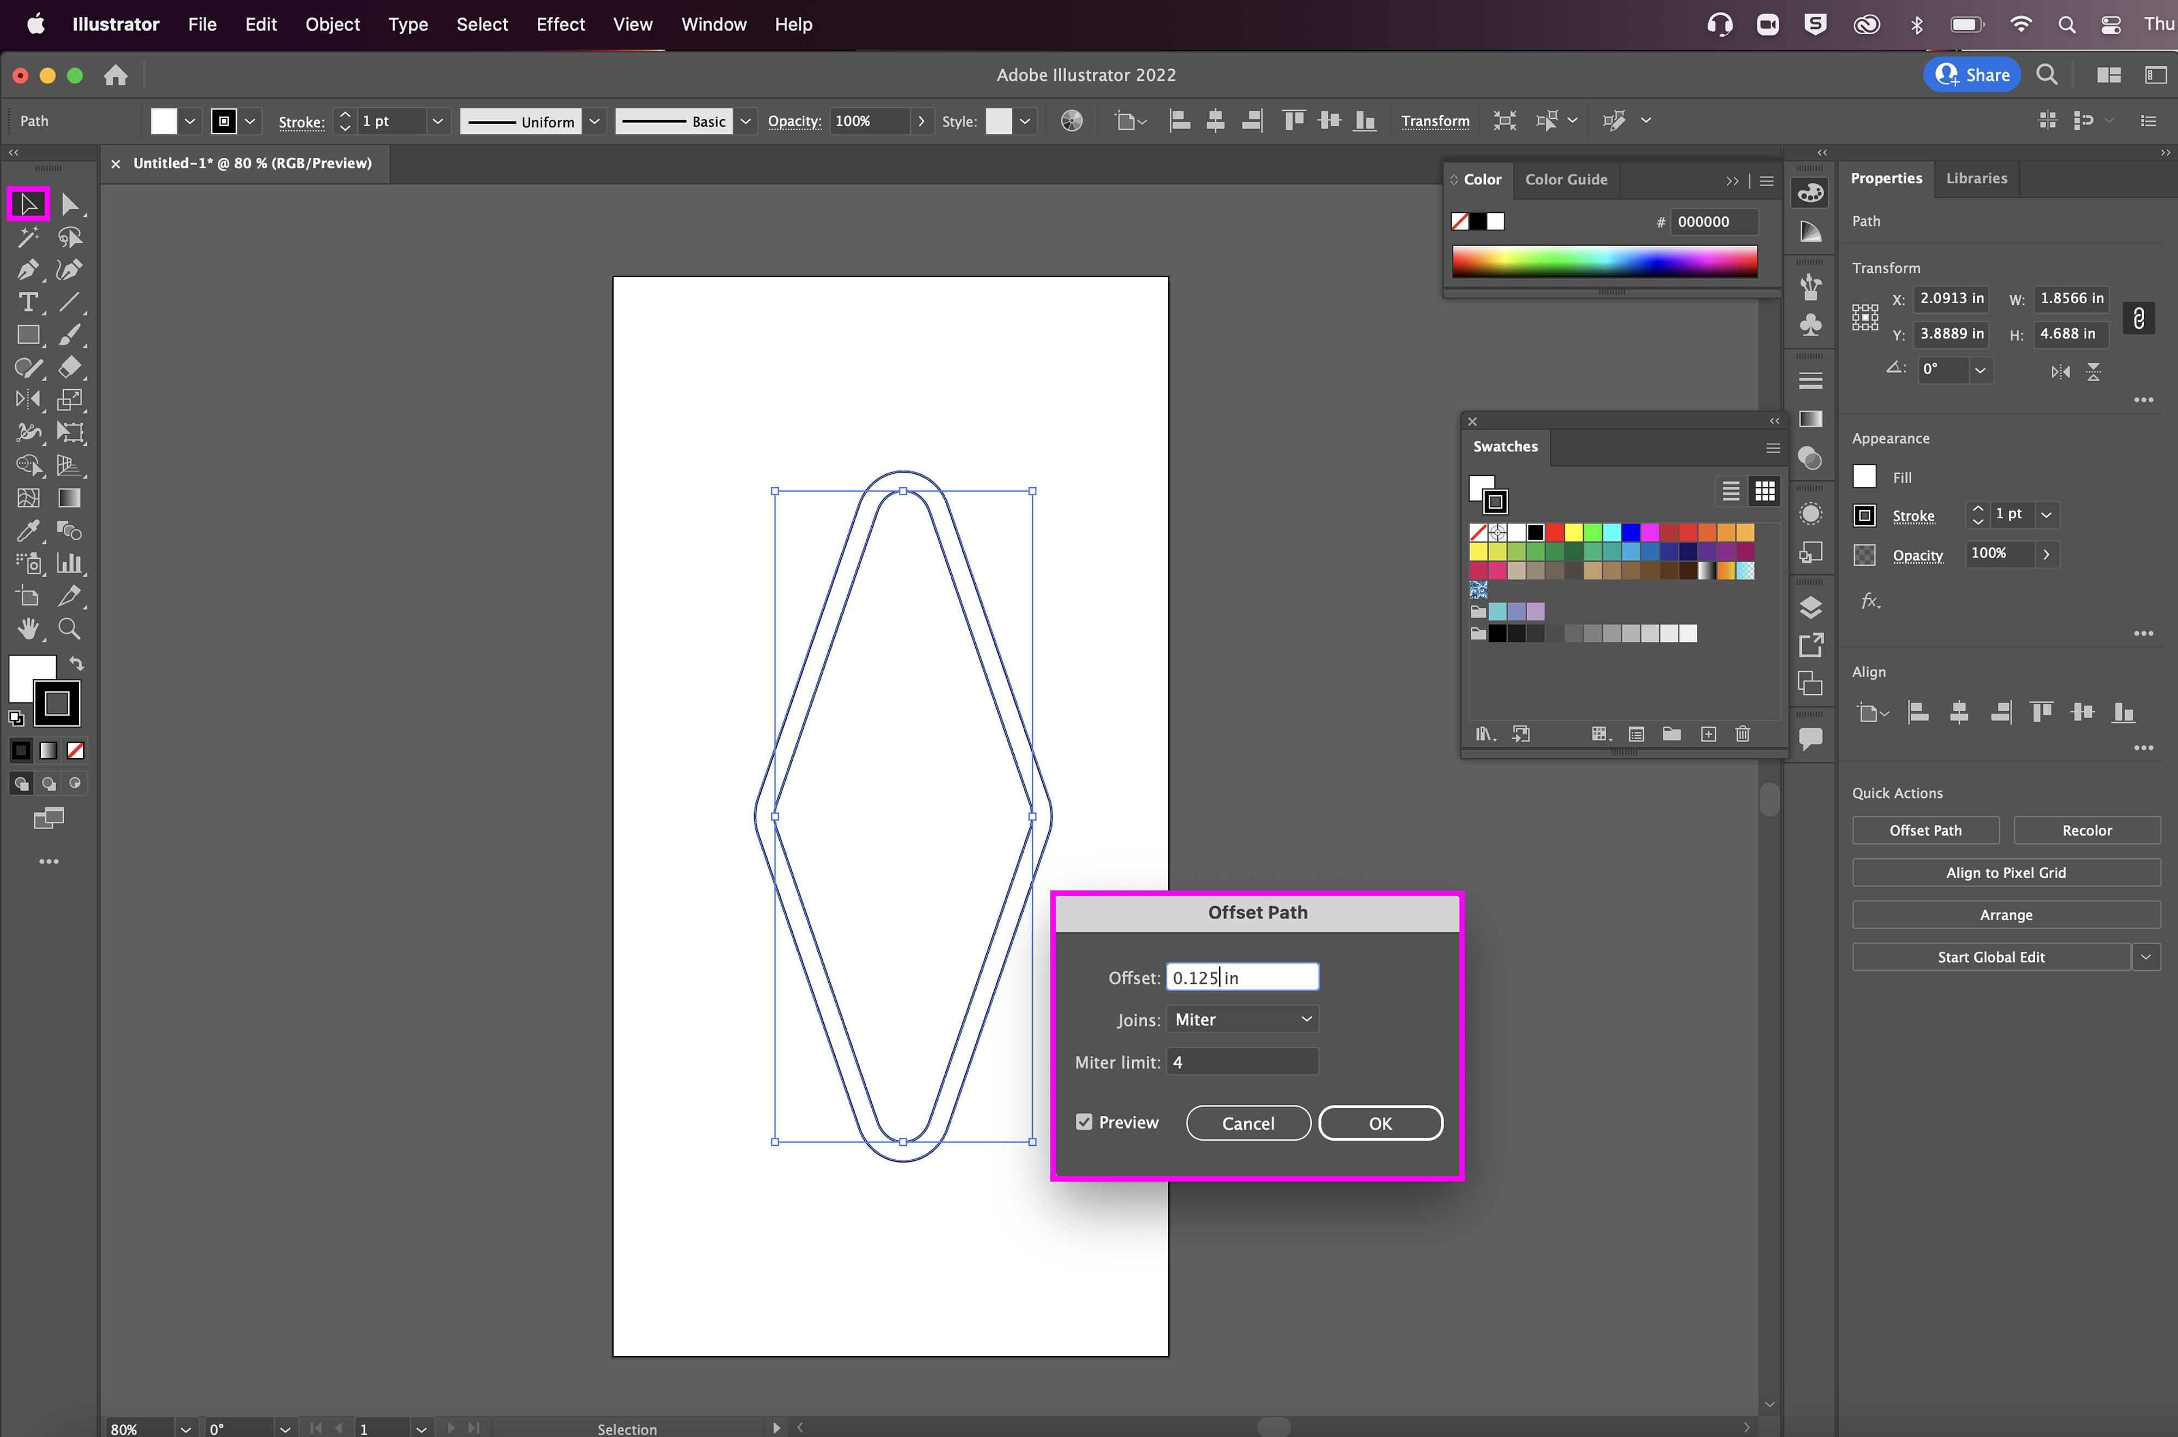The image size is (2178, 1437).
Task: Open the Joins Miter dropdown
Action: pyautogui.click(x=1243, y=1019)
